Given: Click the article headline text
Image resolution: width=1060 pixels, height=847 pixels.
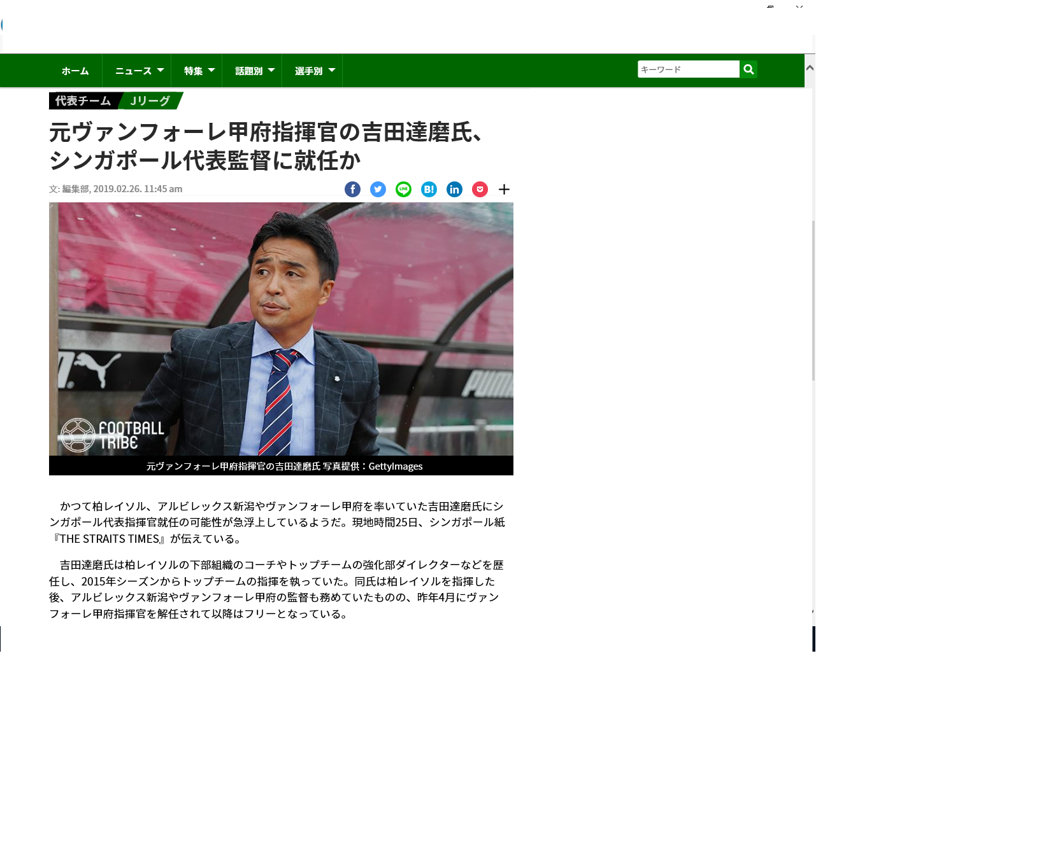Looking at the screenshot, I should click(x=268, y=146).
